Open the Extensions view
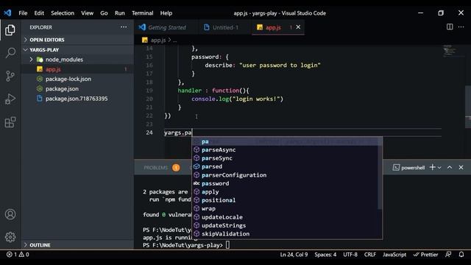 10,122
